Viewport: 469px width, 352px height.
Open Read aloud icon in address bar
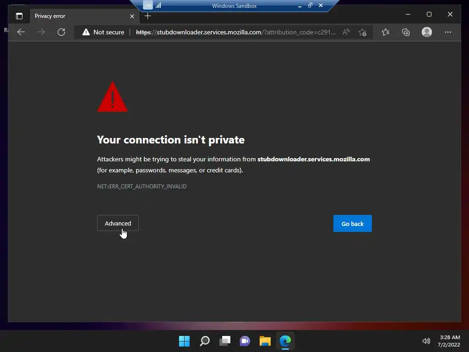346,32
